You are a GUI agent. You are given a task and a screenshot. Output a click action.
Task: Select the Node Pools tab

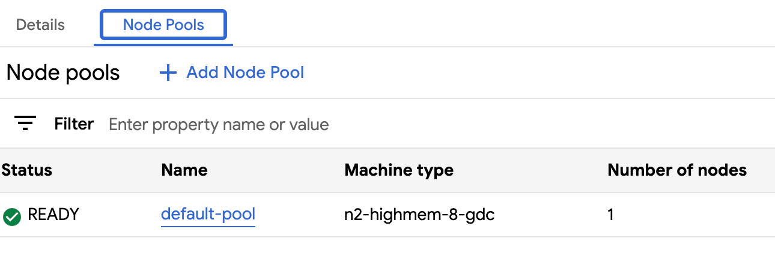coord(163,25)
